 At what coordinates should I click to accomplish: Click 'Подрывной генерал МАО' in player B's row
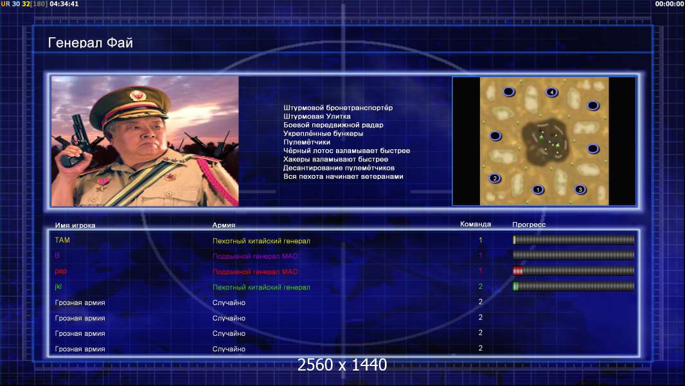pos(255,256)
